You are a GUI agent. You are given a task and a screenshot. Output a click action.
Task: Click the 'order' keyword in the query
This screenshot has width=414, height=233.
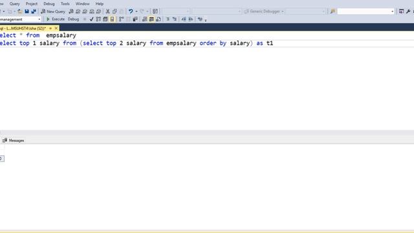[208, 43]
